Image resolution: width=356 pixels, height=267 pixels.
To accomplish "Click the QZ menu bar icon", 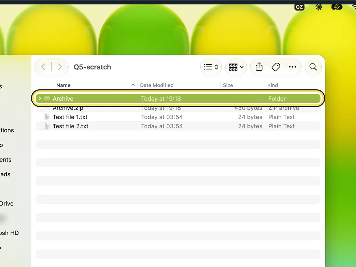I will tap(299, 7).
